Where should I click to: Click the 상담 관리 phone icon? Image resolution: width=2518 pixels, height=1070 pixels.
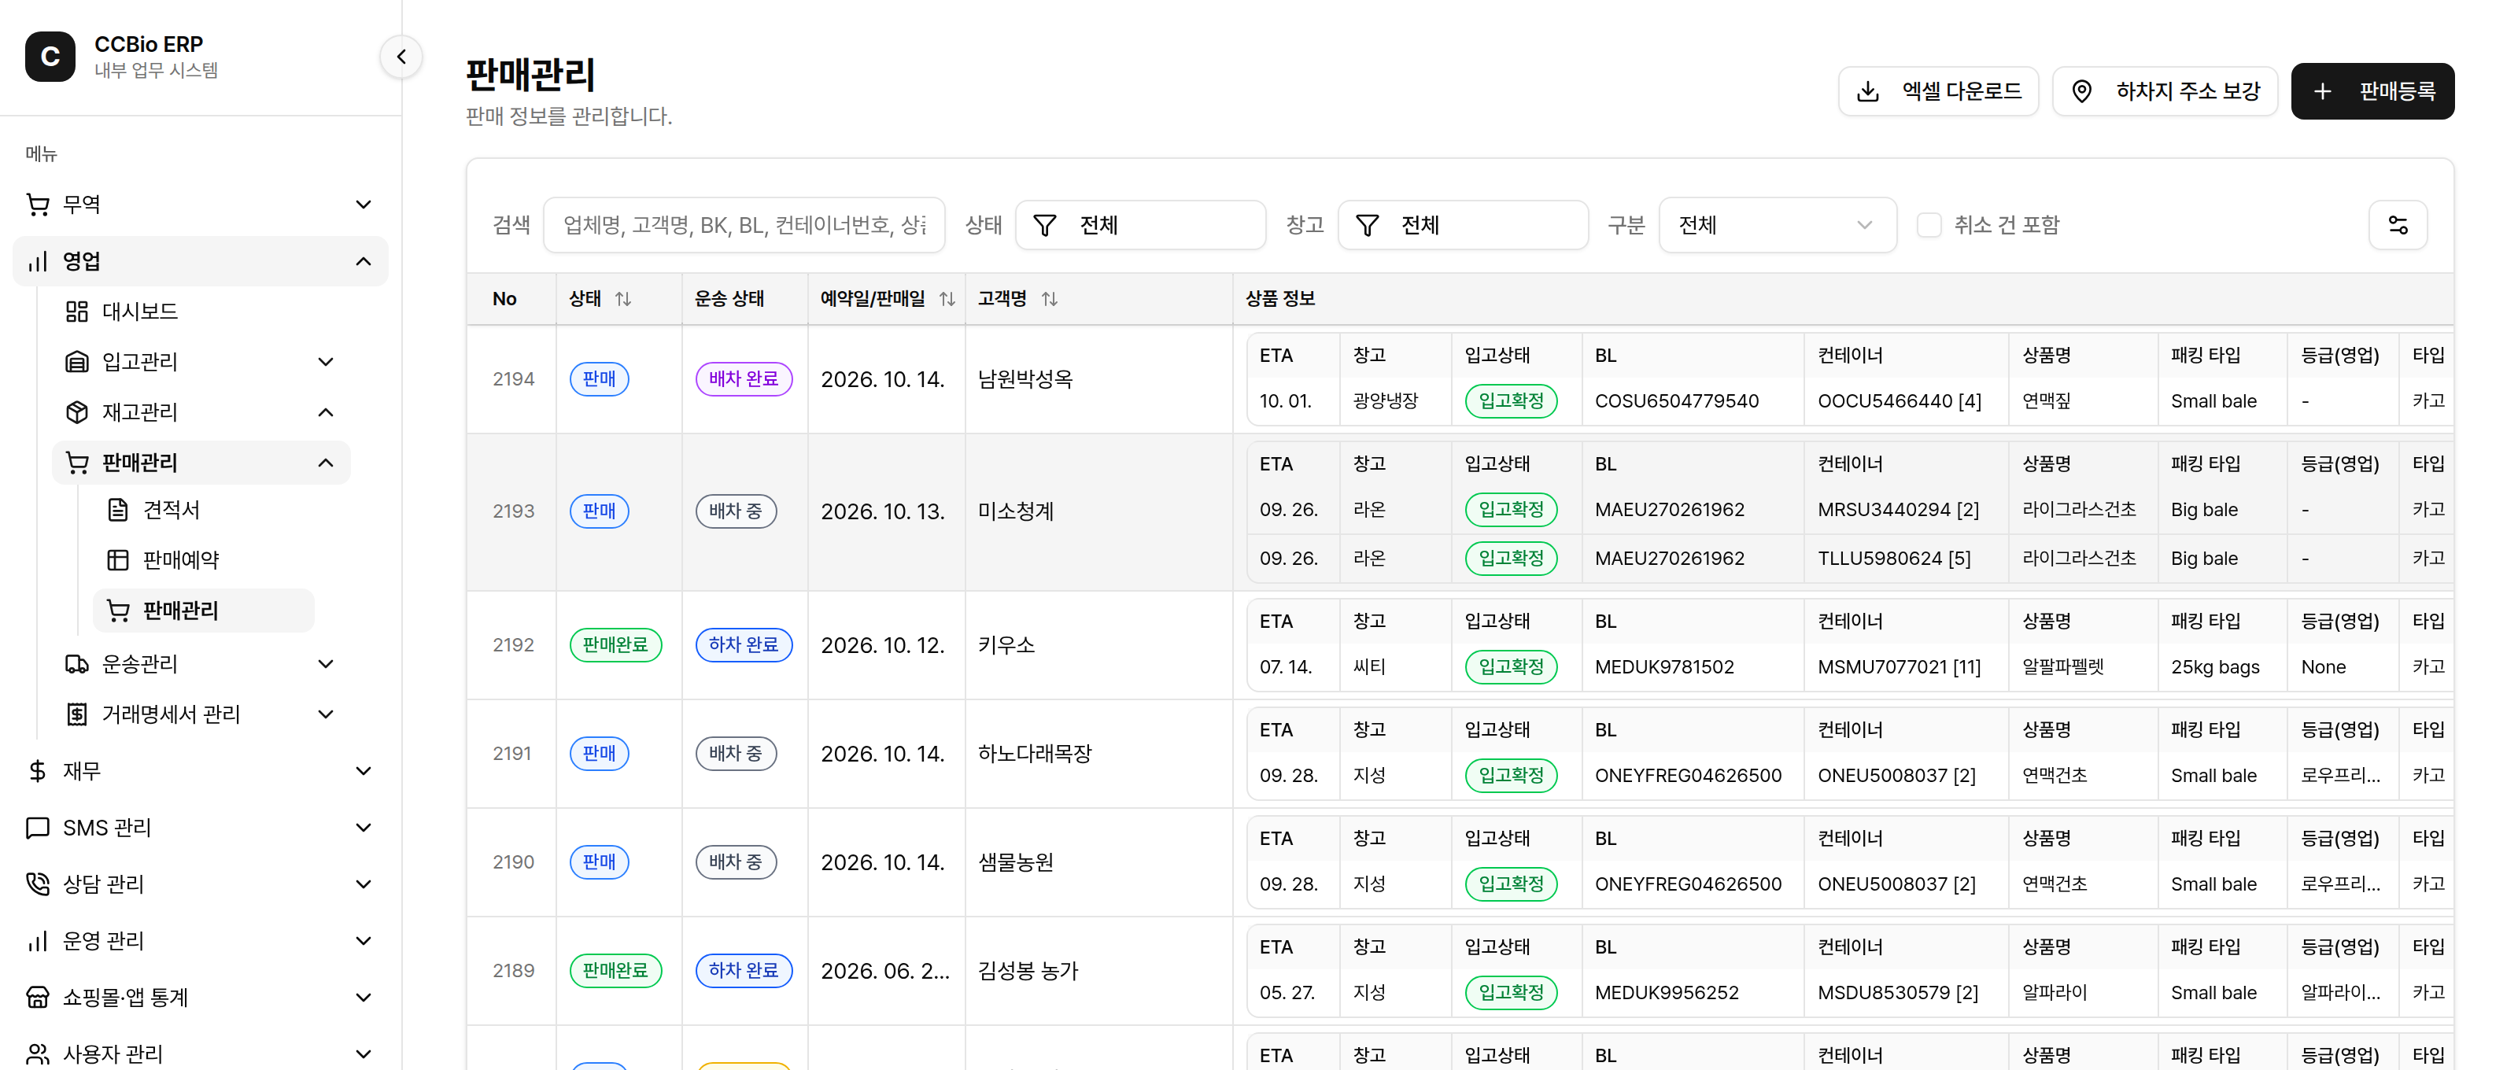coord(37,884)
